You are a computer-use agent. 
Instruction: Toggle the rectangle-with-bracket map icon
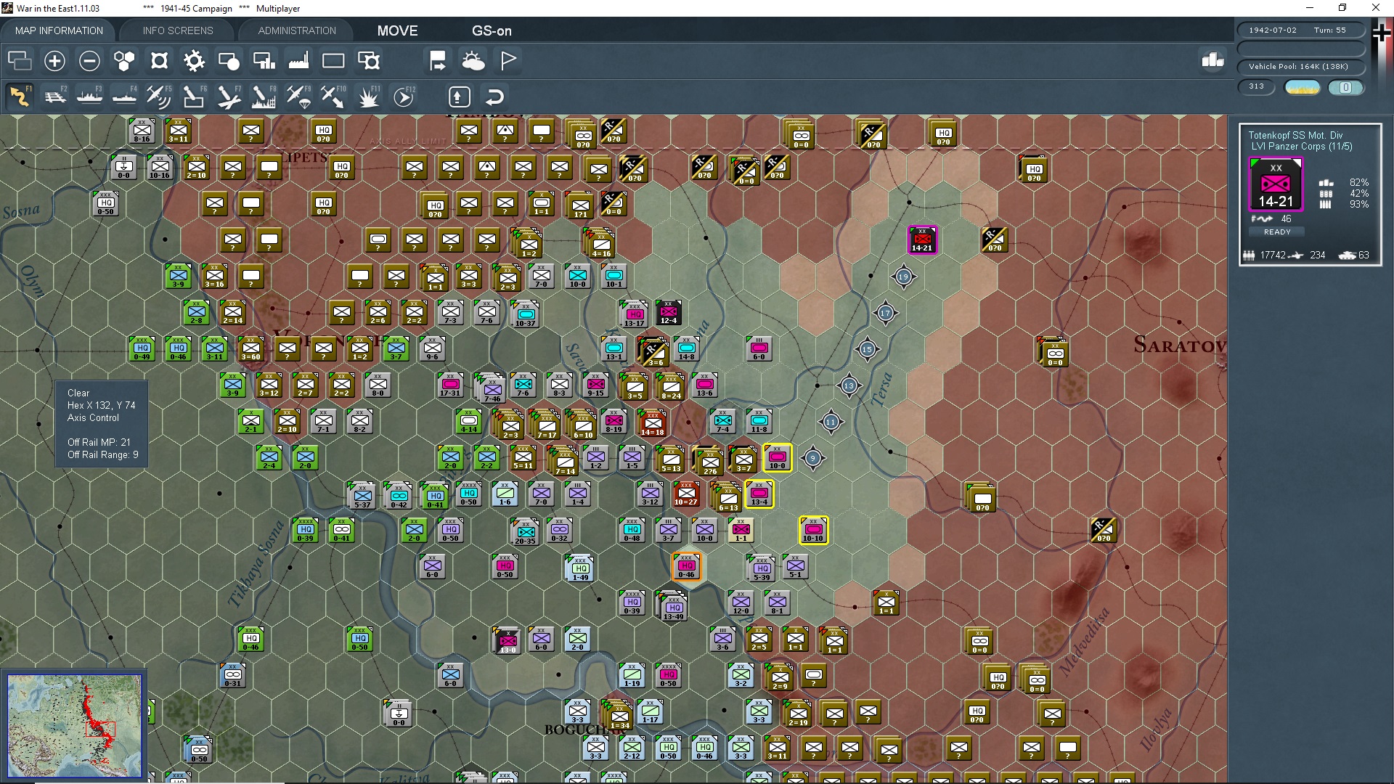click(369, 60)
